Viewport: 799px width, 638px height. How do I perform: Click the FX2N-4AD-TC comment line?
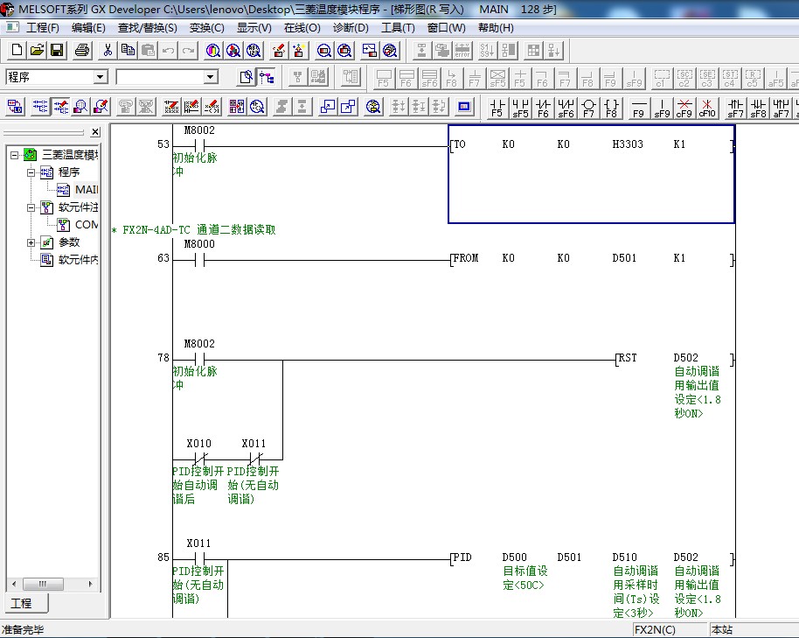pyautogui.click(x=194, y=230)
